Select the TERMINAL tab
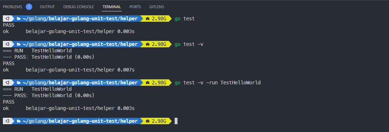Image resolution: width=389 pixels, height=132 pixels. click(x=112, y=7)
